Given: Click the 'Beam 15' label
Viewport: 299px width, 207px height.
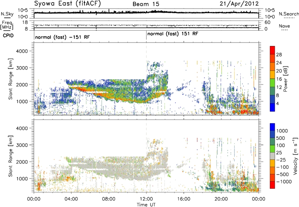Looking at the screenshot, I should point(146,4).
